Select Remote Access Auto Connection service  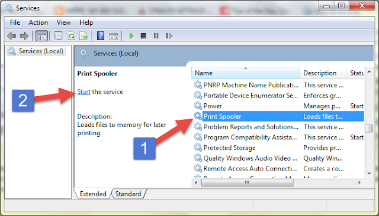[x=278, y=169]
